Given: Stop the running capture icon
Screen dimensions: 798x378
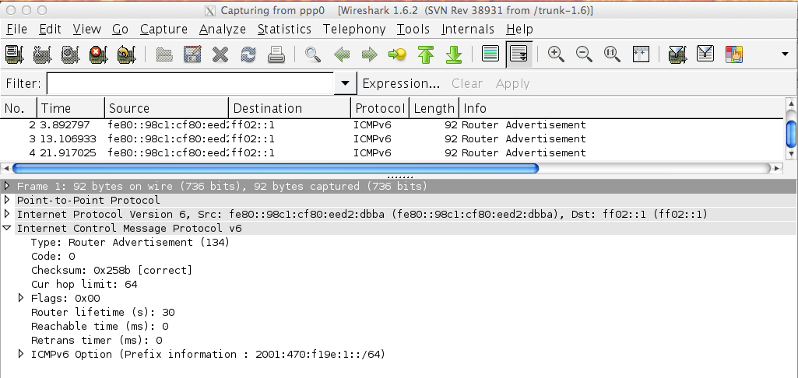Looking at the screenshot, I should point(98,54).
